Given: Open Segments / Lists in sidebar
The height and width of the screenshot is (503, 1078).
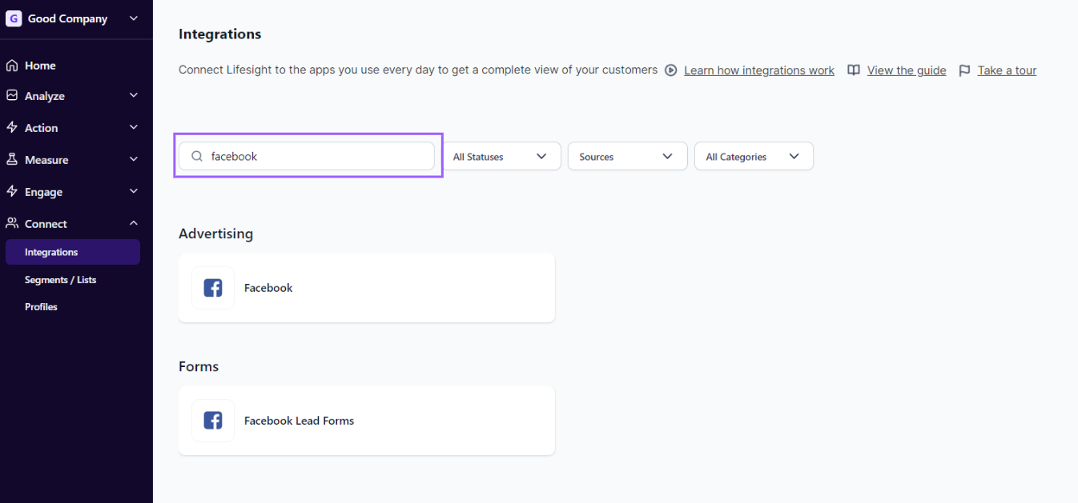Looking at the screenshot, I should [60, 280].
